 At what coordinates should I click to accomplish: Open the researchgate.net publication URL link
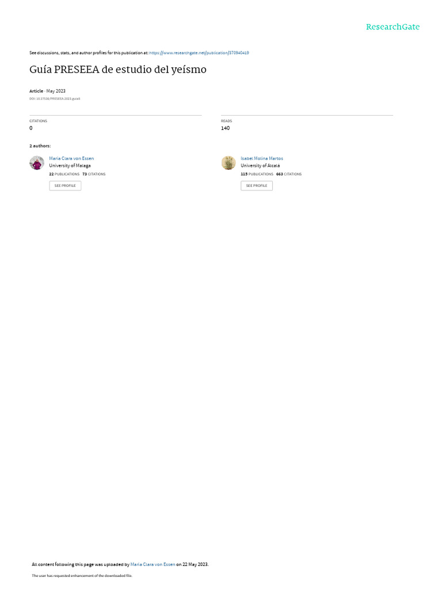tap(199, 53)
